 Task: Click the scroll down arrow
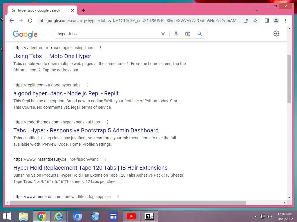coord(289,198)
